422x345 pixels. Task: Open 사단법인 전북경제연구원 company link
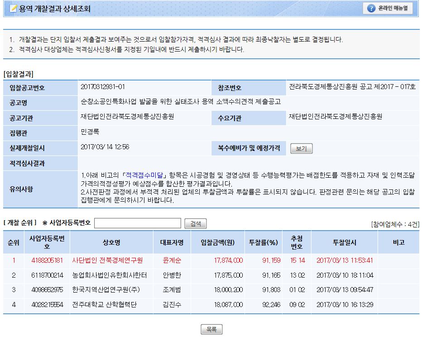[x=107, y=260]
